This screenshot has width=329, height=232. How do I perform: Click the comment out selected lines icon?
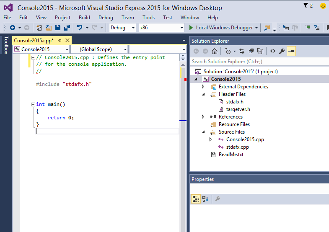click(308, 28)
